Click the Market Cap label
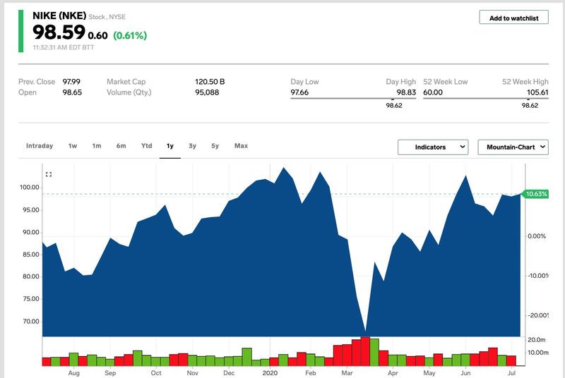This screenshot has width=565, height=378. [x=126, y=82]
